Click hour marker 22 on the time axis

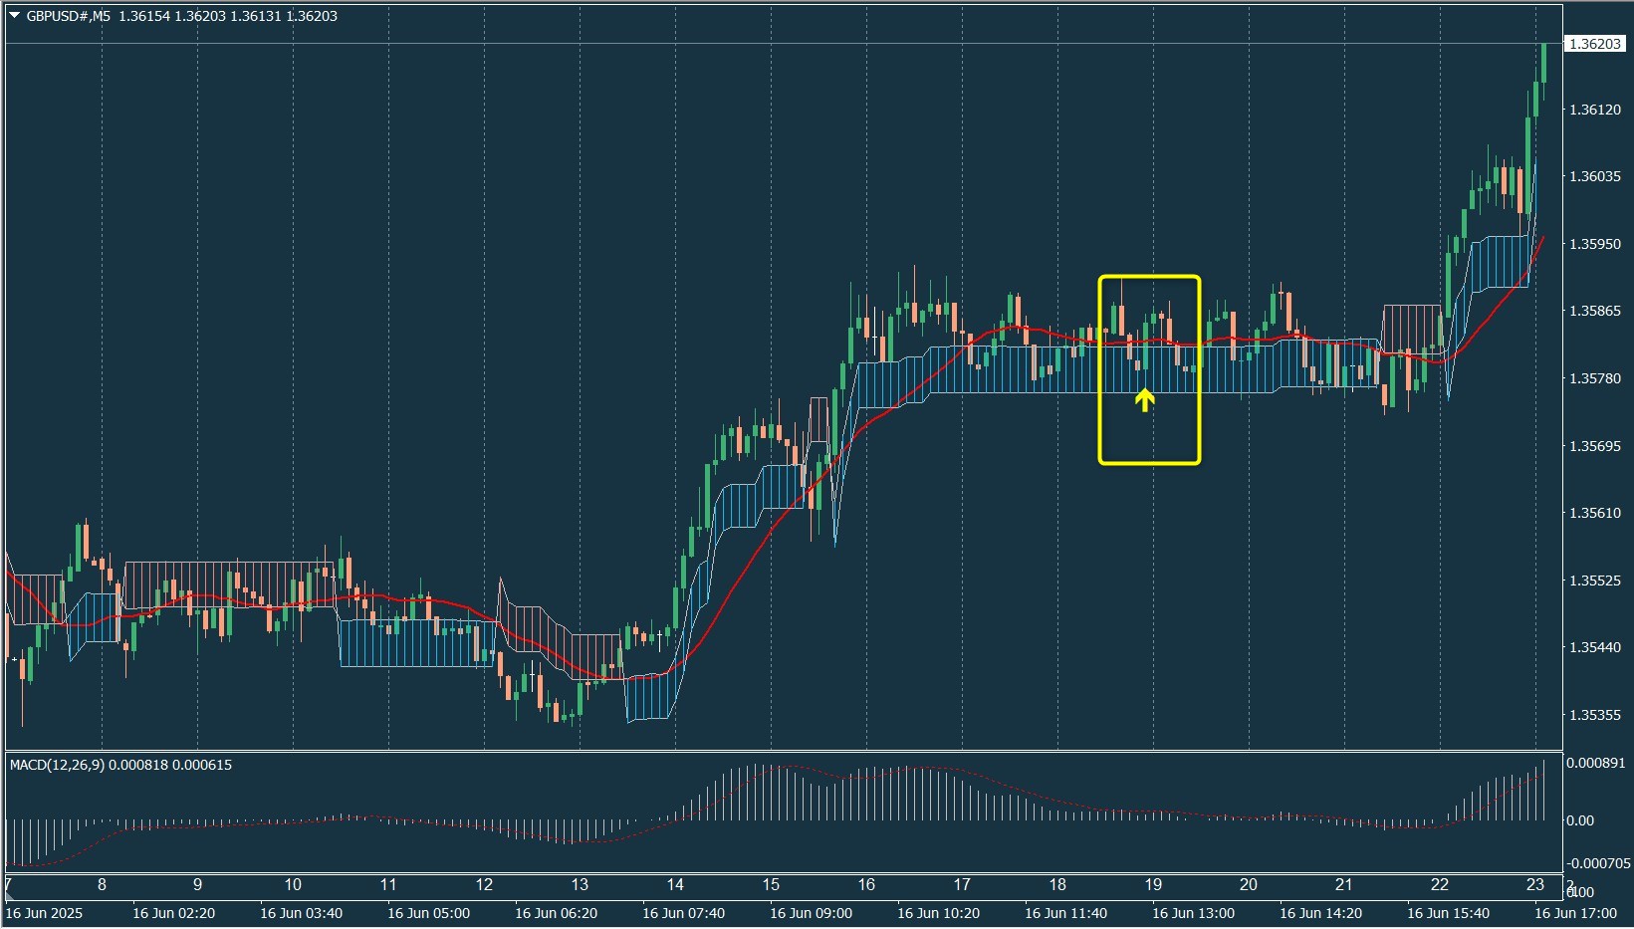click(x=1440, y=884)
